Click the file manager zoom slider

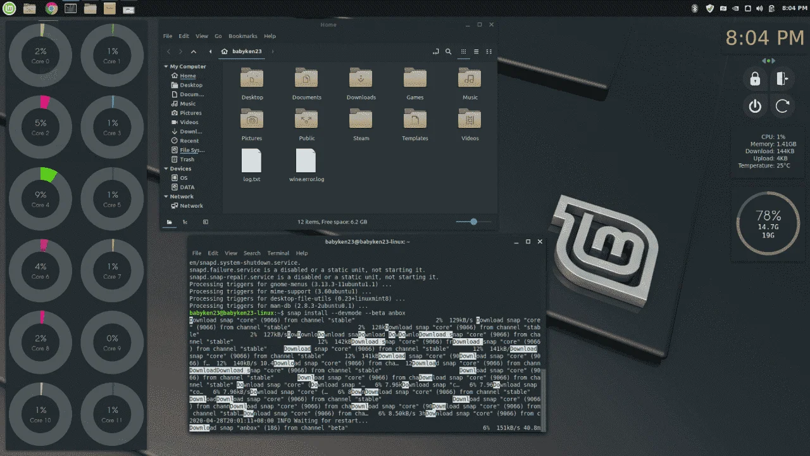[473, 222]
